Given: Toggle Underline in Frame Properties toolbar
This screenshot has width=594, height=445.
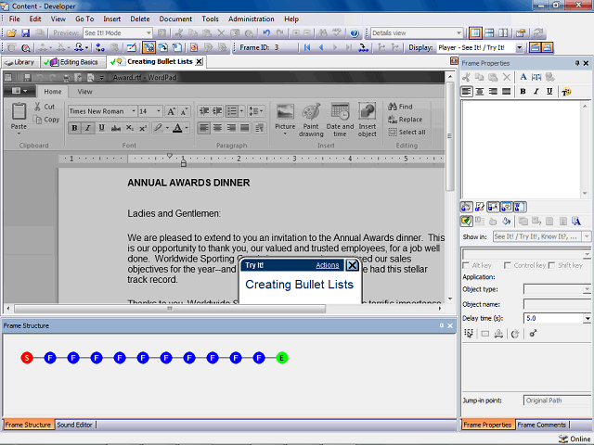Looking at the screenshot, I should pyautogui.click(x=549, y=92).
